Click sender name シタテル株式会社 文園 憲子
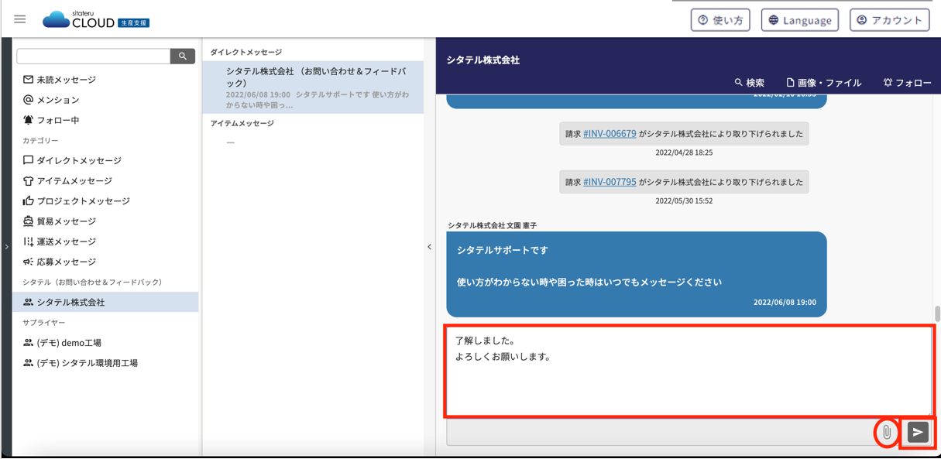941x459 pixels. (x=493, y=225)
